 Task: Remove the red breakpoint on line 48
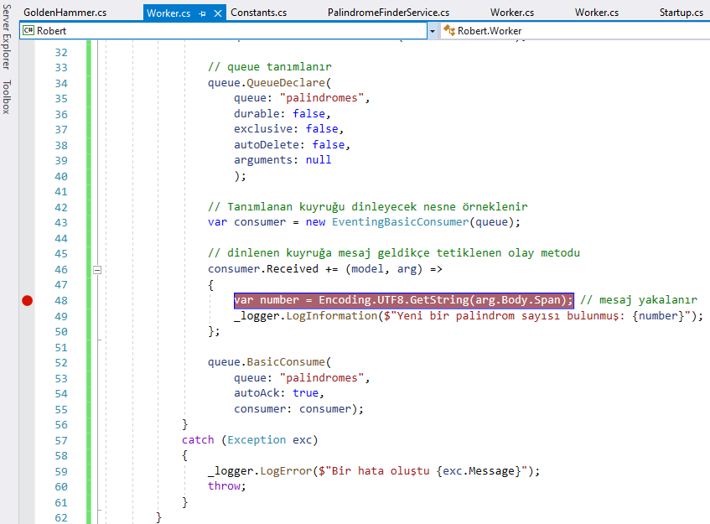coord(27,300)
